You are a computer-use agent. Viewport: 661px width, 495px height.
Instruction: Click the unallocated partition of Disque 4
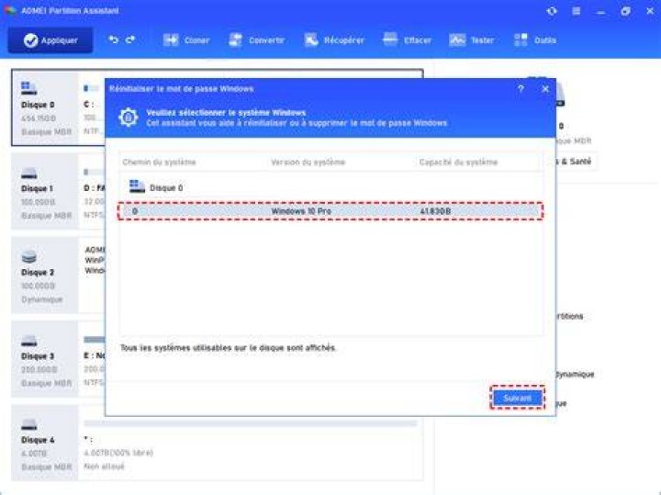tap(251, 443)
